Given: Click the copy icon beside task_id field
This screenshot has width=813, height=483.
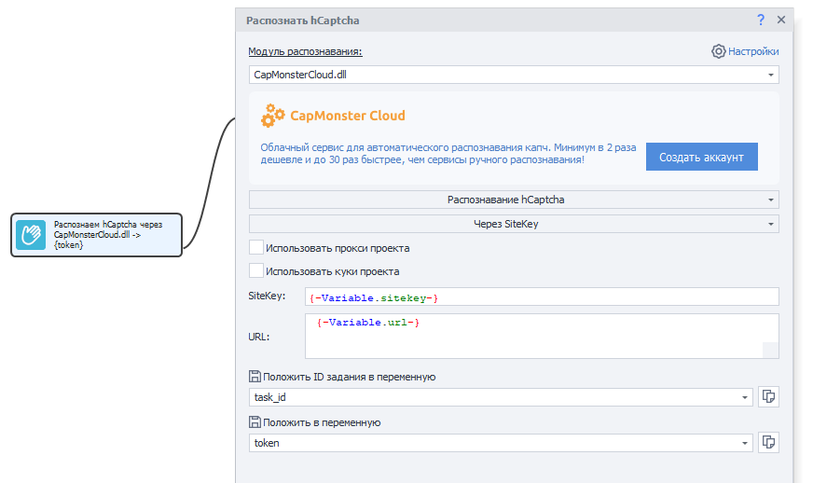Looking at the screenshot, I should tap(768, 397).
